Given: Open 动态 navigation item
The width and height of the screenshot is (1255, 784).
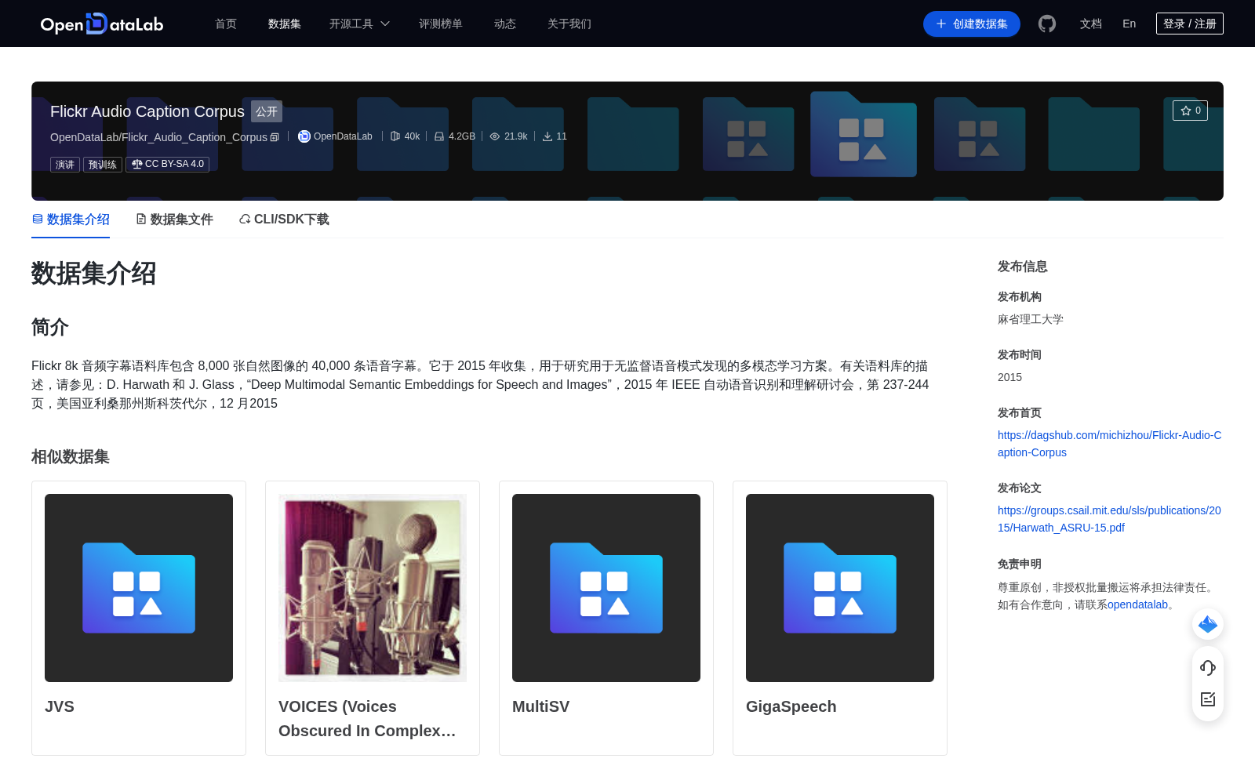Looking at the screenshot, I should coord(505,24).
